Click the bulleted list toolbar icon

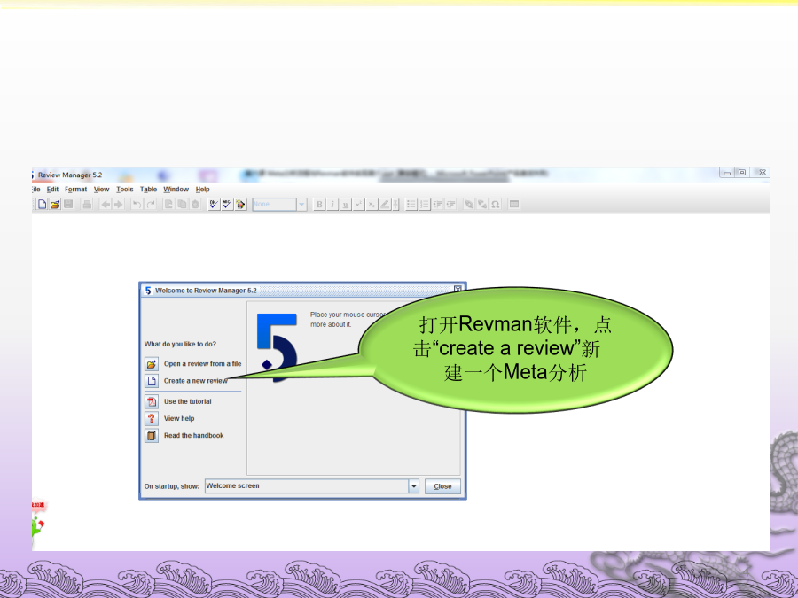pos(411,205)
